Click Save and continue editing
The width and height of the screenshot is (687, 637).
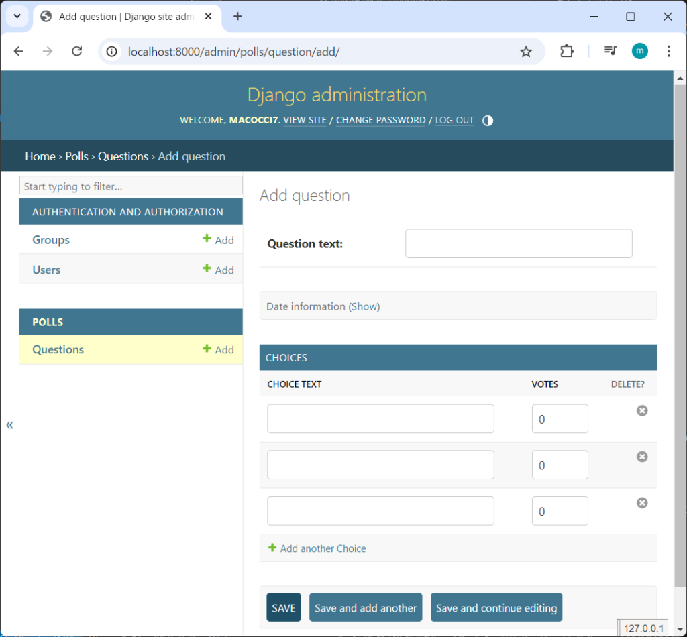tap(496, 608)
